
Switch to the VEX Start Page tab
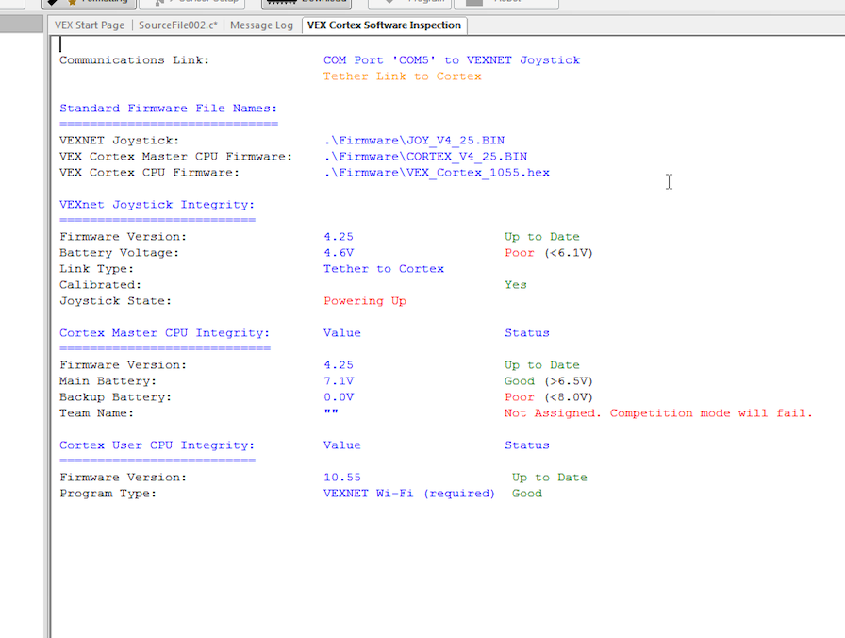[90, 25]
